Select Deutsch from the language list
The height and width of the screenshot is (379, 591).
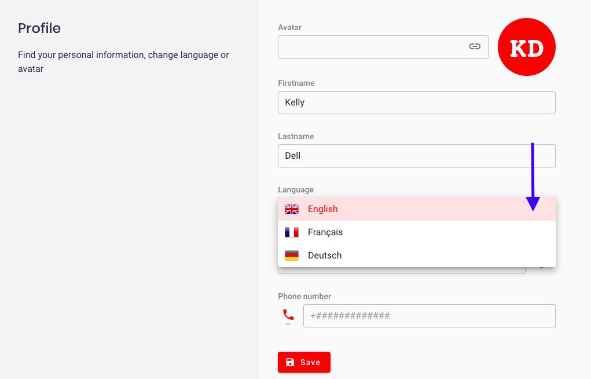[x=417, y=255]
